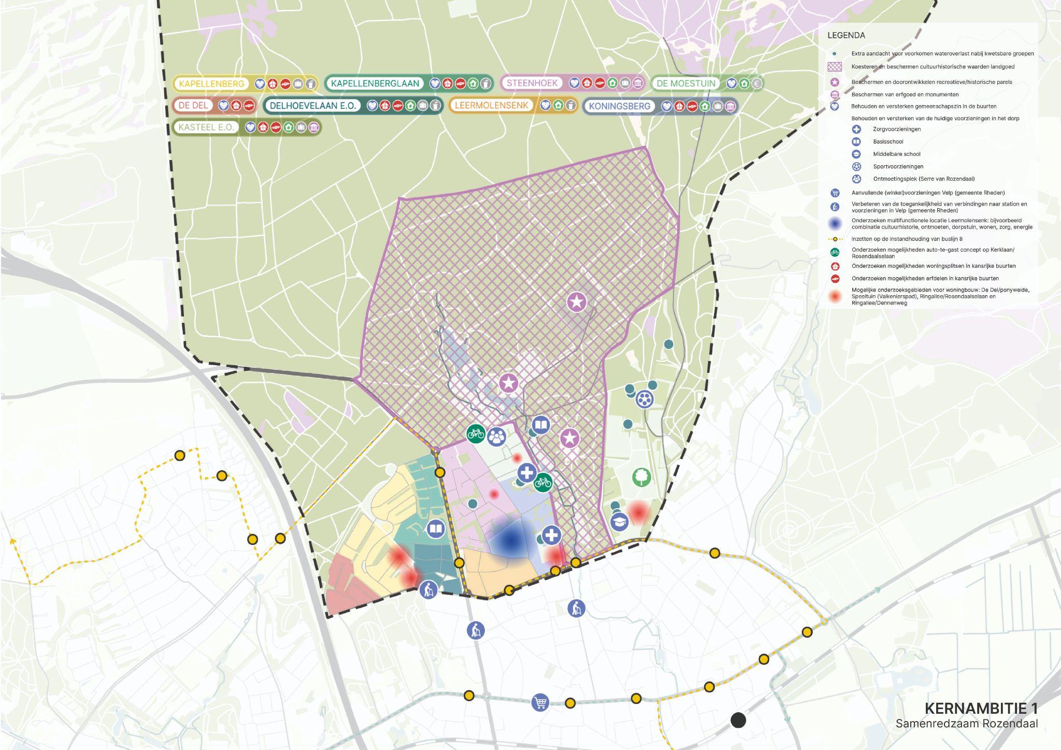1061x750 pixels.
Task: Select the green tree marker on the map
Action: (641, 477)
